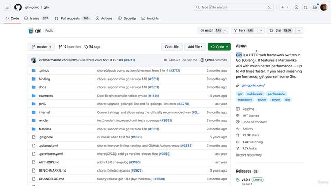Click the star icon beside 72.3k stars
Screen dimensions: 331x186
238,135
